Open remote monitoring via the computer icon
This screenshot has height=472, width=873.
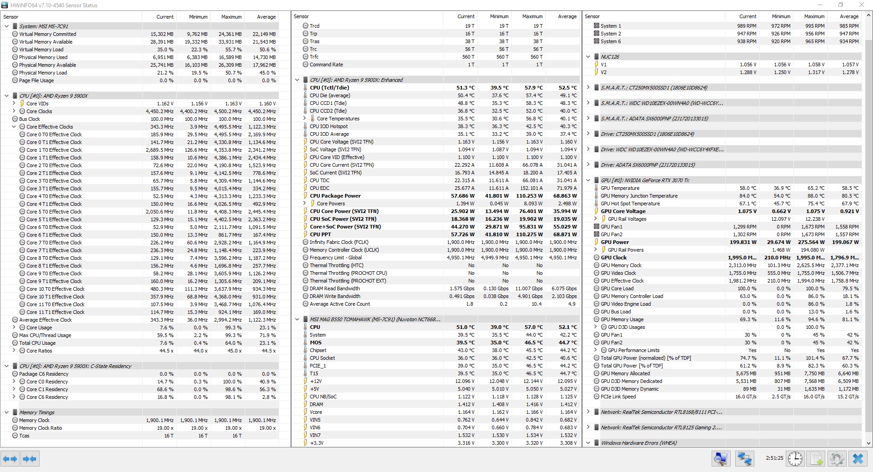click(721, 459)
